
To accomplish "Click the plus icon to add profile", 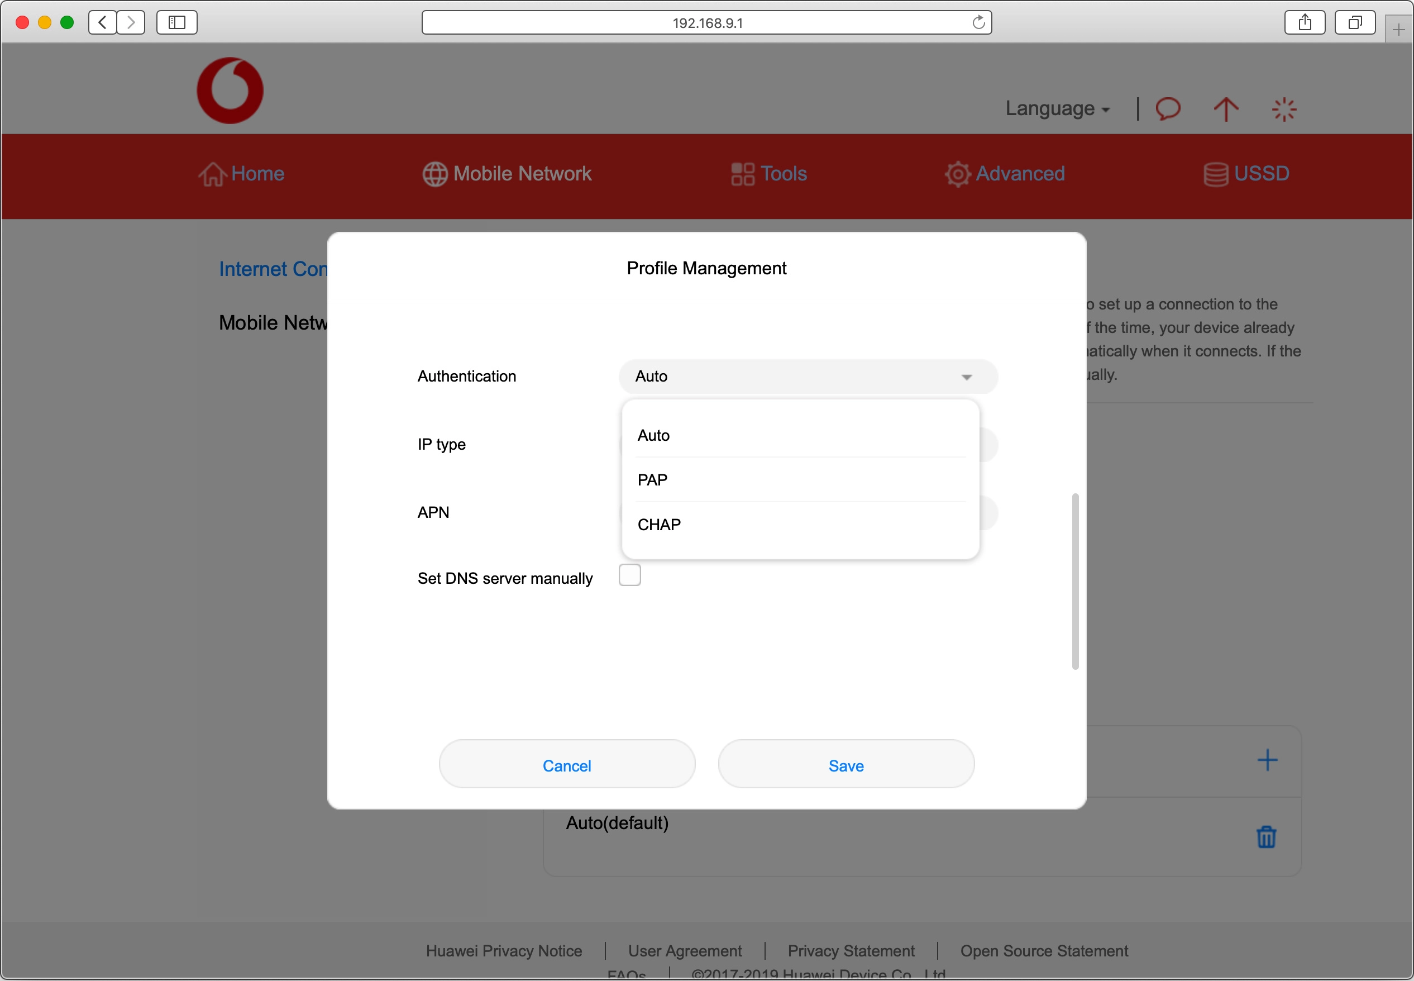I will [x=1267, y=760].
